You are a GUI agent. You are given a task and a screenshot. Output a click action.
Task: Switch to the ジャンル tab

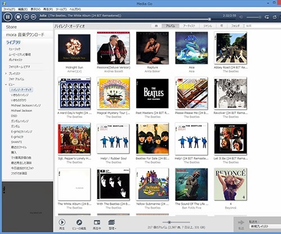[x=207, y=26]
